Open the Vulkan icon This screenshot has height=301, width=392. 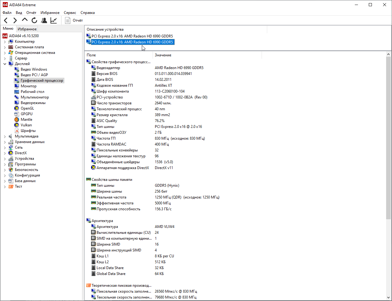point(17,125)
